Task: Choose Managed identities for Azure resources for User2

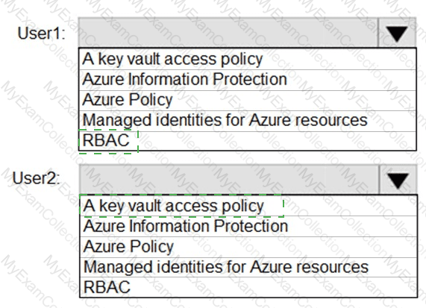Action: tap(248, 267)
